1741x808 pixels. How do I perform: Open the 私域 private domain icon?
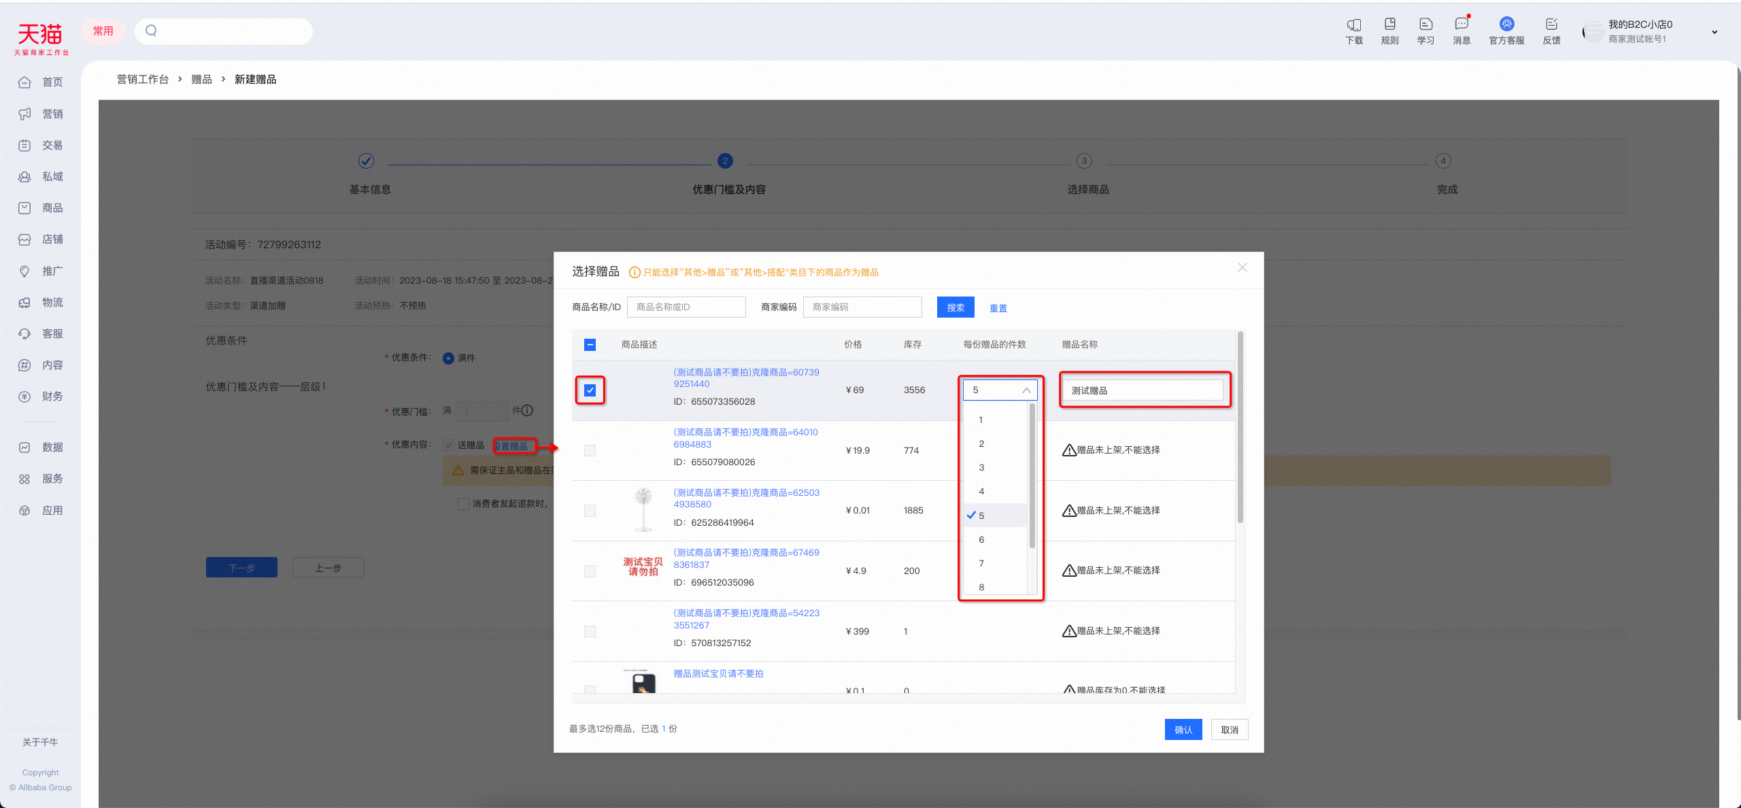tap(24, 176)
